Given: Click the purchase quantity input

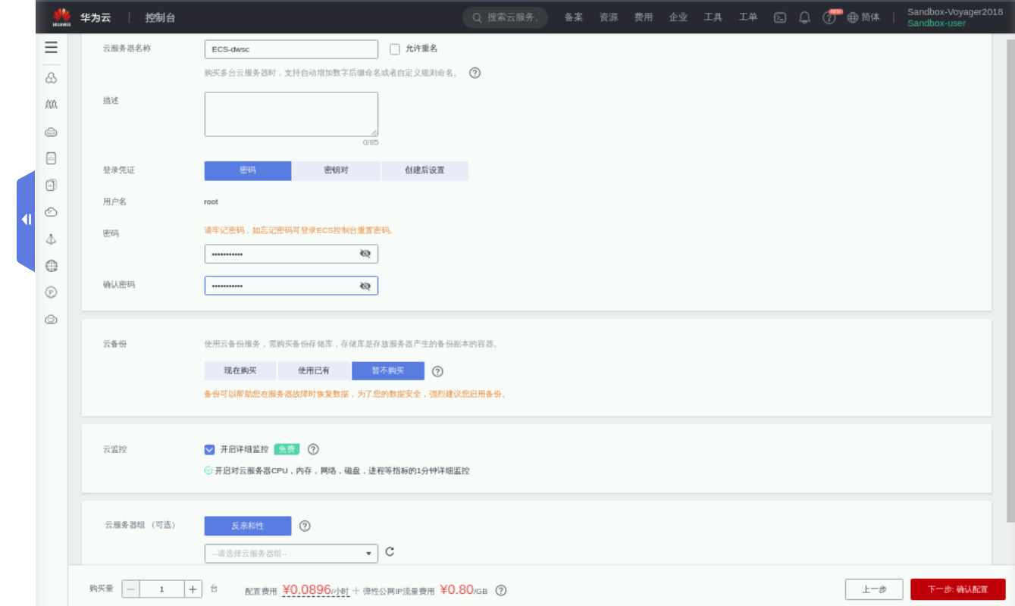Looking at the screenshot, I should click(161, 589).
